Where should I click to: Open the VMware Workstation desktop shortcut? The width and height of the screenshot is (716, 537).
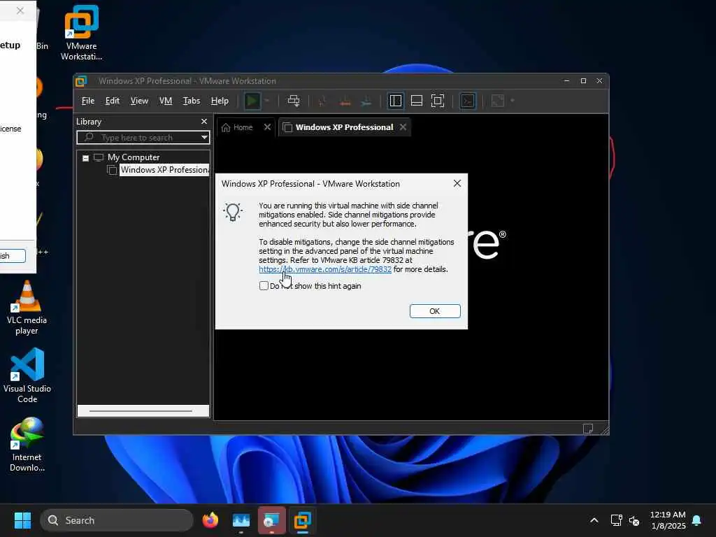tap(81, 33)
